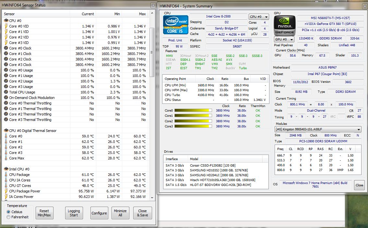368x228 pixels.
Task: Open the CPU #0 selector dropdown
Action: coord(259,16)
